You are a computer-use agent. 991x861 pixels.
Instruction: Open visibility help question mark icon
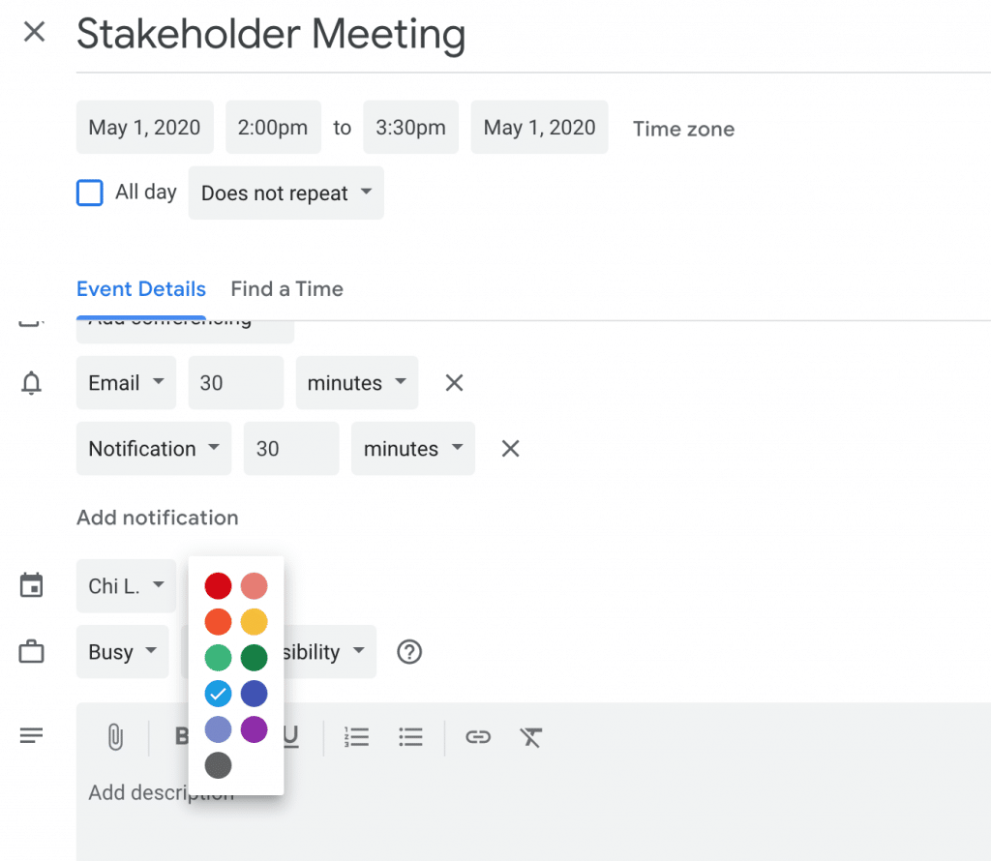coord(409,652)
